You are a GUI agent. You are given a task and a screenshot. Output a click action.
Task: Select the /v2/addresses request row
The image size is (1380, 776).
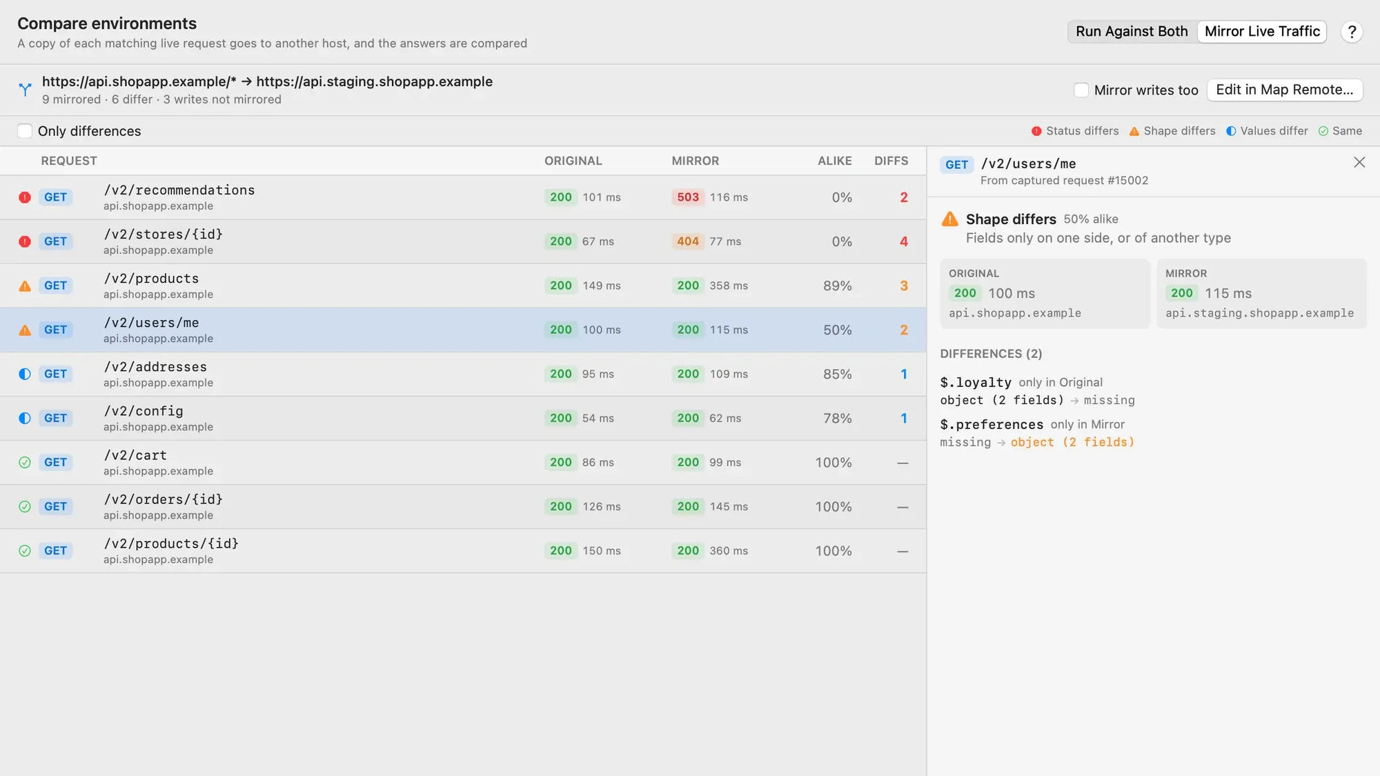coord(463,374)
